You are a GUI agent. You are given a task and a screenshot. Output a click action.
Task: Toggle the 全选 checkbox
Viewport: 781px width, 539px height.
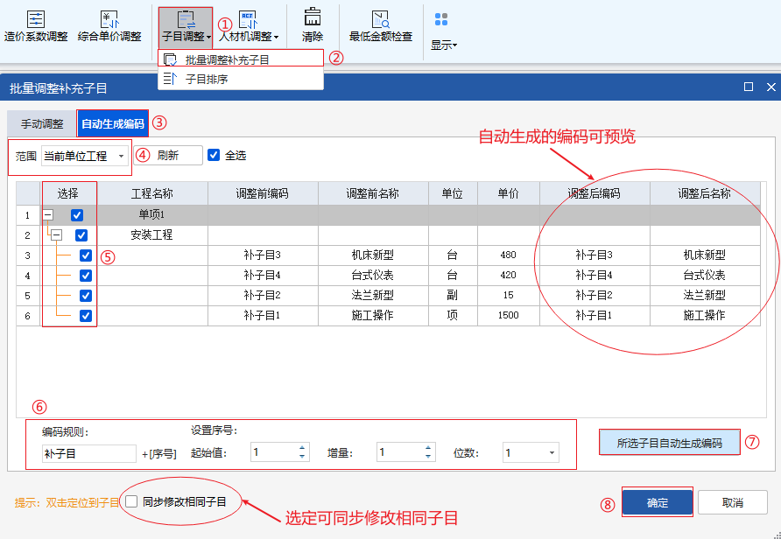click(214, 155)
